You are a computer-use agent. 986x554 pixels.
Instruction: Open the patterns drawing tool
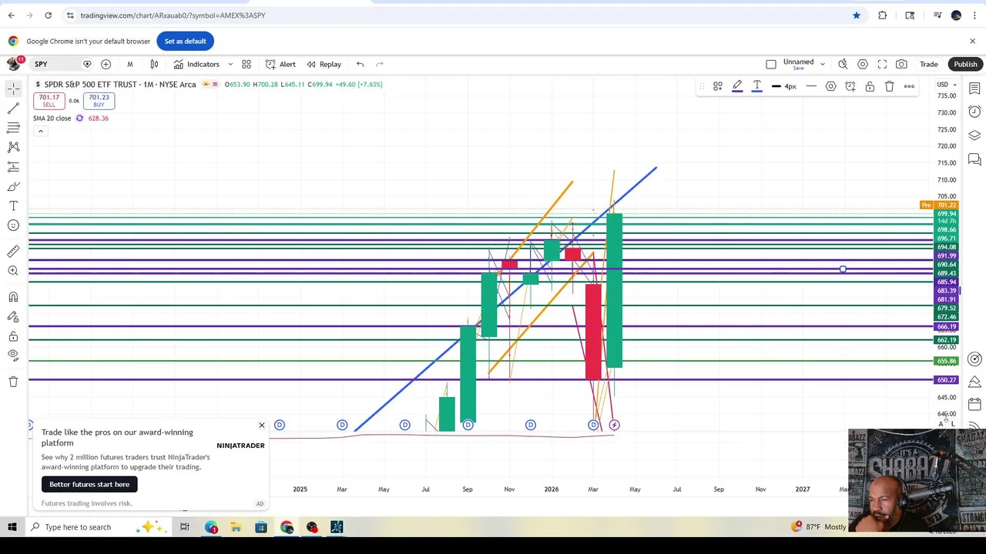coord(13,147)
